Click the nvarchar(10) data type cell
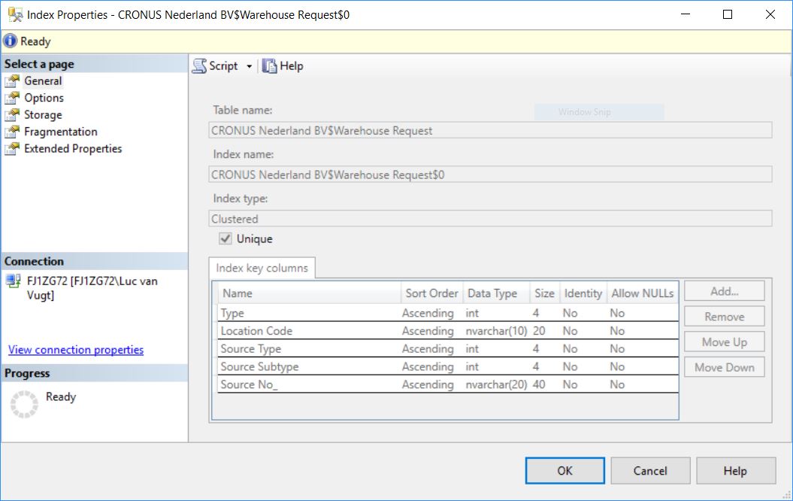 click(x=496, y=330)
